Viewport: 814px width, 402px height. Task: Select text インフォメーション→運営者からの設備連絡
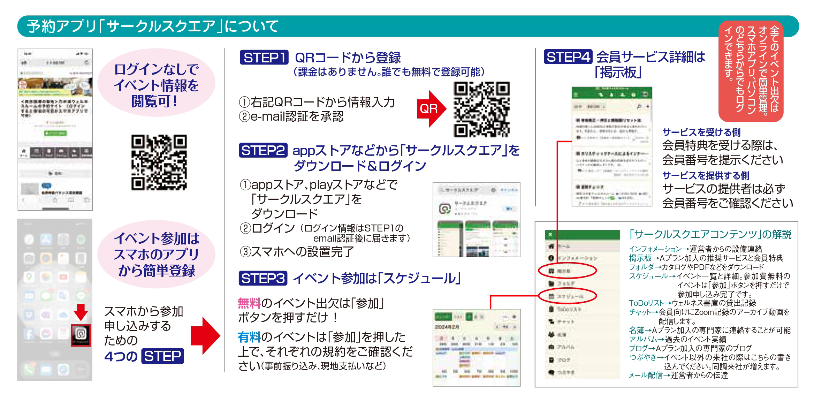click(695, 249)
